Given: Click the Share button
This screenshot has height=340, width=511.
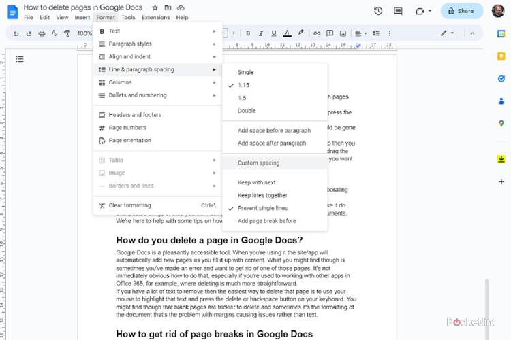Looking at the screenshot, I should coord(462,11).
